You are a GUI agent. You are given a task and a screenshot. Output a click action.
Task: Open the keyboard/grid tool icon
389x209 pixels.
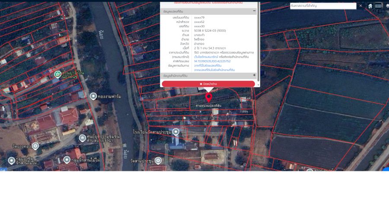[378, 6]
